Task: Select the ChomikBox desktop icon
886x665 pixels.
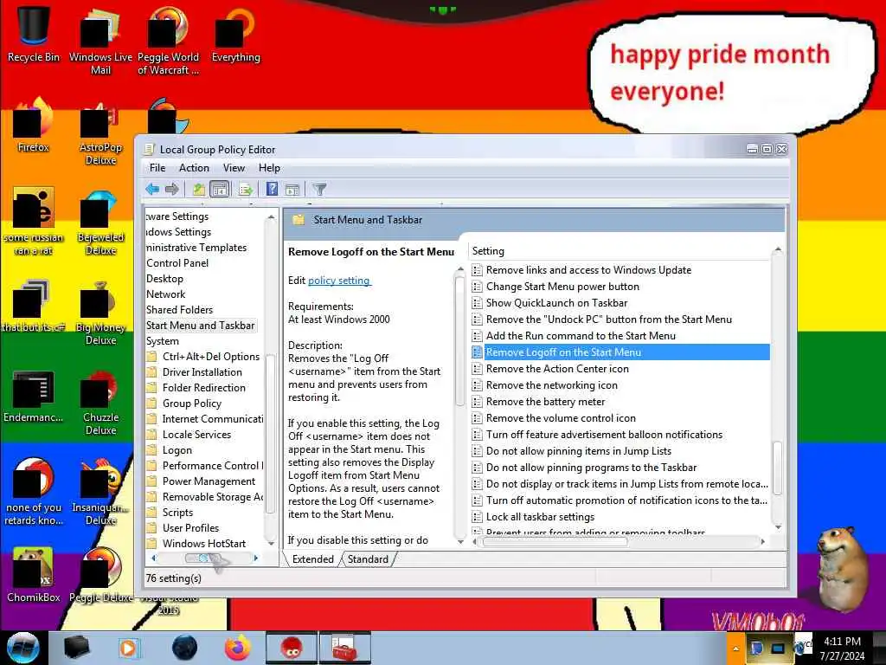Action: (x=34, y=574)
